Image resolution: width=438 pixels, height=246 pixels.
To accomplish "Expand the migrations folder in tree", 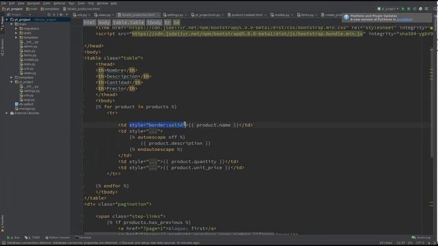I will [16, 29].
